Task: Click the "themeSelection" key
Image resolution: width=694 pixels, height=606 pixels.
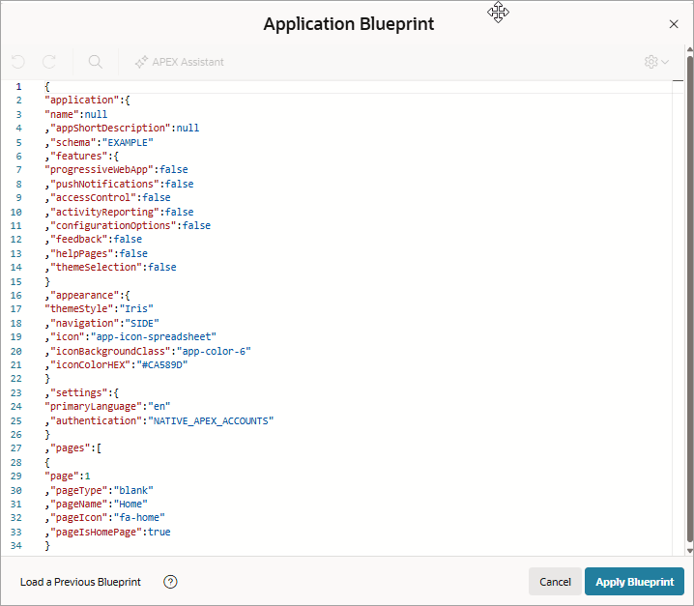Action: [96, 267]
